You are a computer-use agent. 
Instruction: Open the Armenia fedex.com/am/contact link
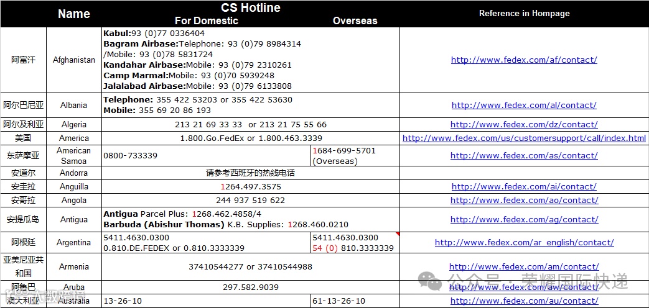pyautogui.click(x=524, y=267)
